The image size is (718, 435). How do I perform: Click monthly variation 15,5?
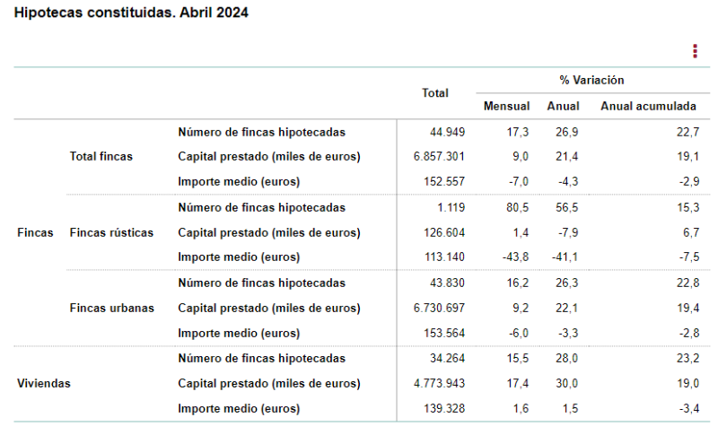pyautogui.click(x=518, y=358)
